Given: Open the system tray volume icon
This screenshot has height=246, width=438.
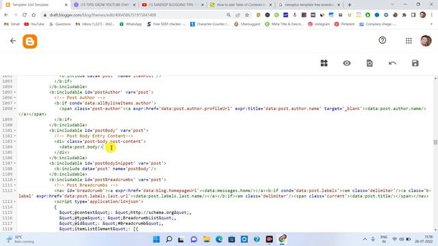Looking at the screenshot, I should [402, 239].
